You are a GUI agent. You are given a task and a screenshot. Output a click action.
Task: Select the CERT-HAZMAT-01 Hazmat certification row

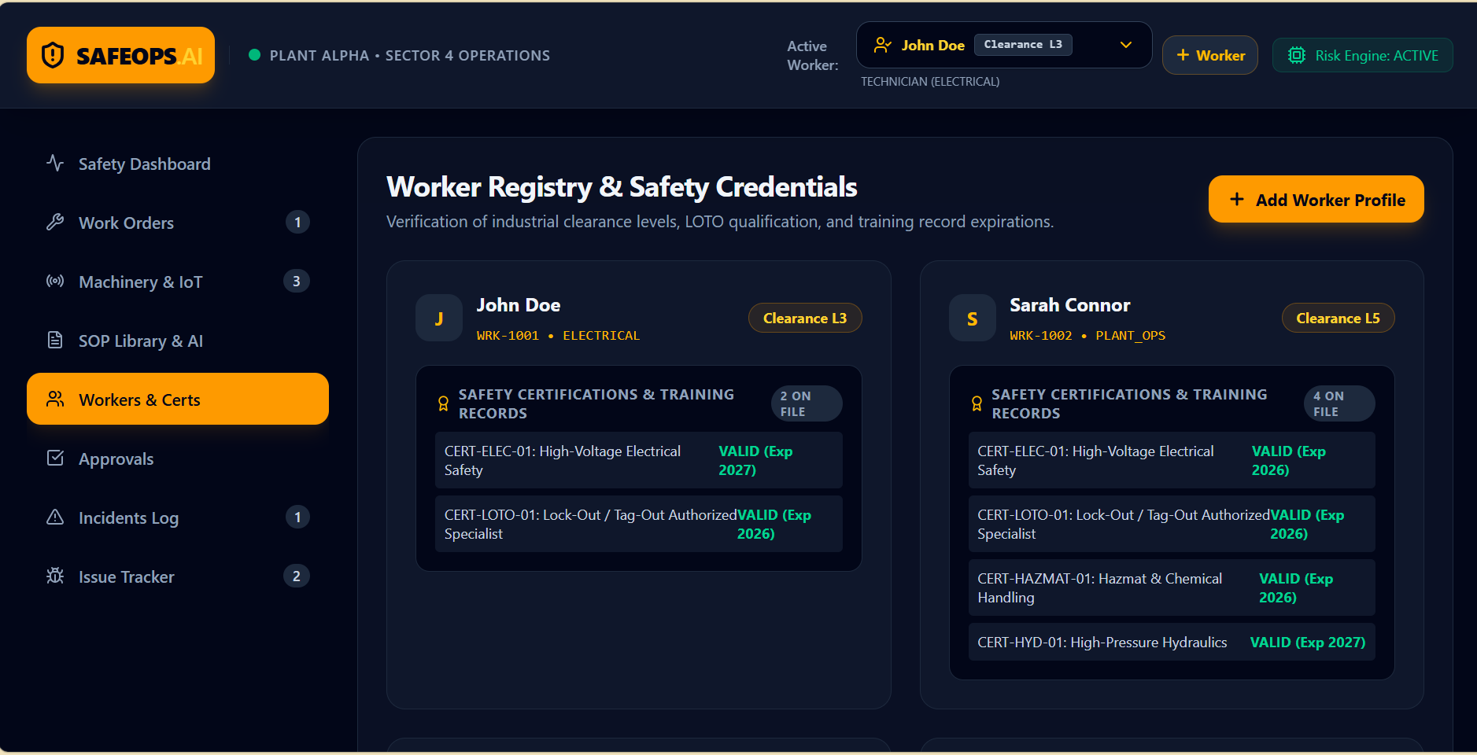(1172, 587)
